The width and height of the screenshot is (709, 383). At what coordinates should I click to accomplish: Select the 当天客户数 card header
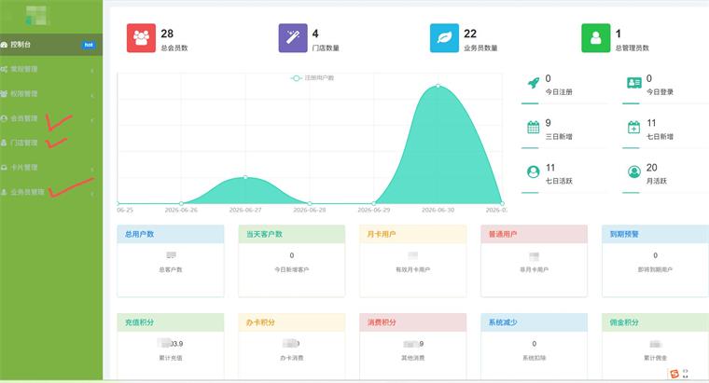292,234
